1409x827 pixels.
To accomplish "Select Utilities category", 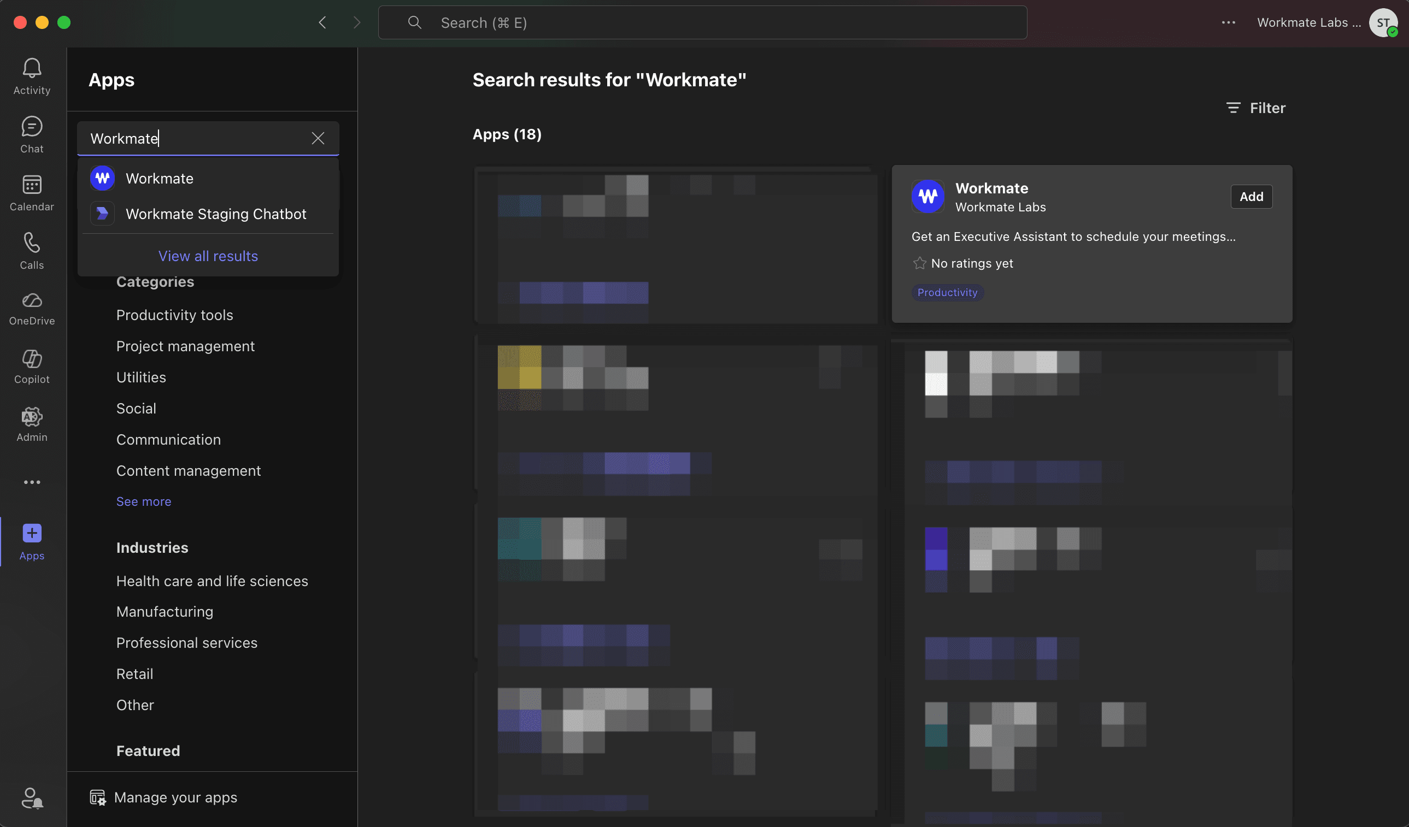I will (x=141, y=377).
